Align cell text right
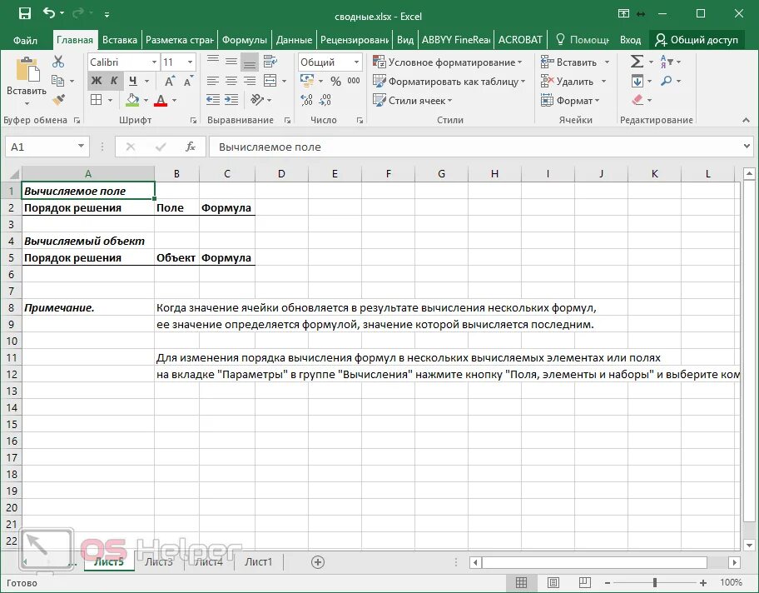This screenshot has height=593, width=759. point(250,81)
